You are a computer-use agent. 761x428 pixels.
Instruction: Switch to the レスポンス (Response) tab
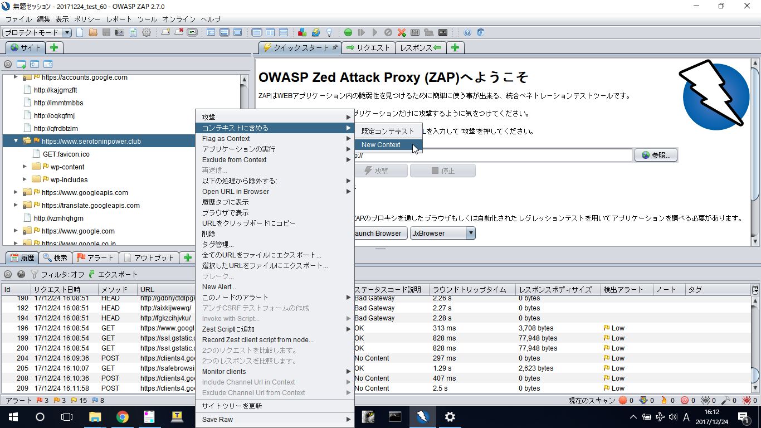(x=421, y=47)
